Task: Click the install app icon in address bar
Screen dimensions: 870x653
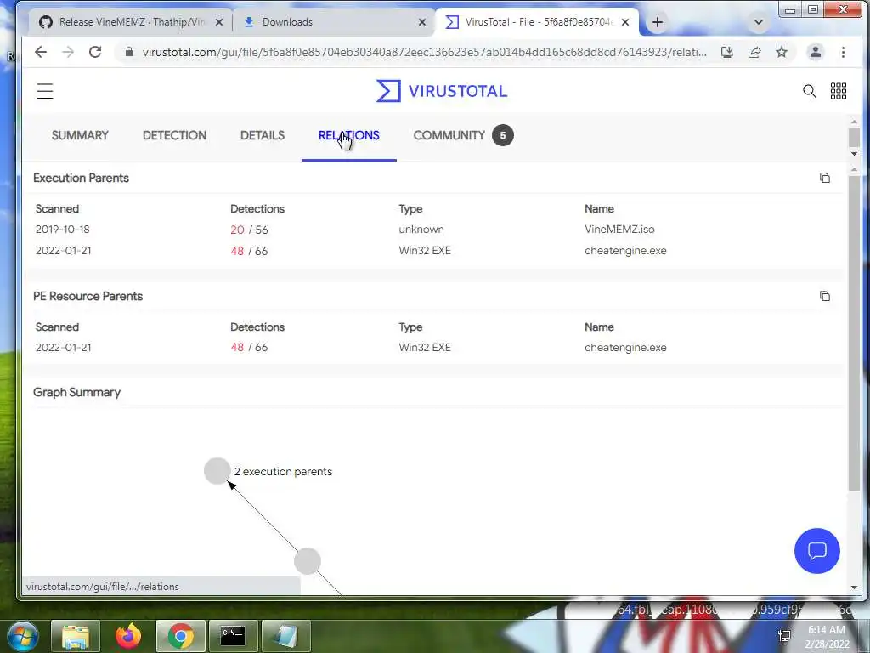Action: [x=727, y=52]
